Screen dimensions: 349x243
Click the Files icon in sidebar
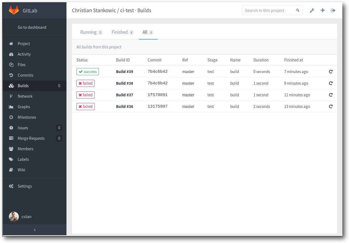point(11,65)
